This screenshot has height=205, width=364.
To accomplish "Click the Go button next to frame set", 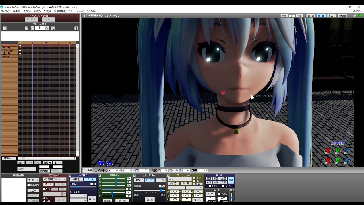I will (299, 16).
